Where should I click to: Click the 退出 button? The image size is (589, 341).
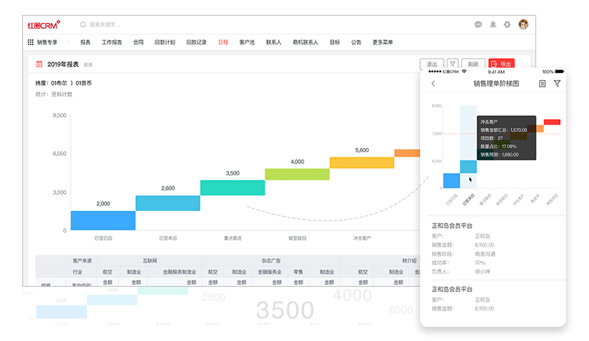[x=431, y=64]
